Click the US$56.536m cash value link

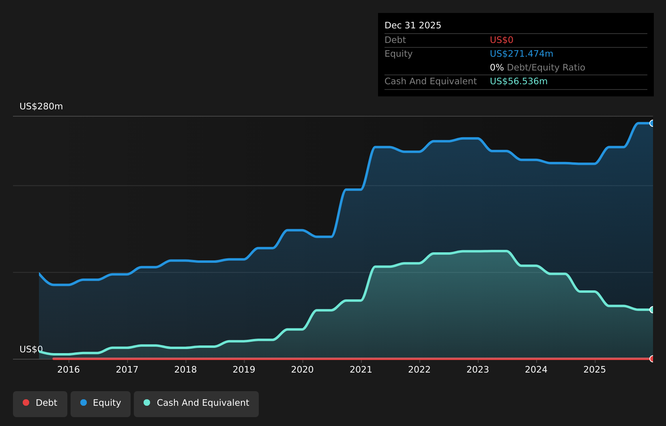click(518, 81)
